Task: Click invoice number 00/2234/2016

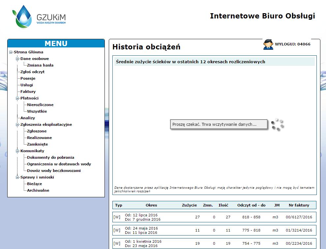Action: [299, 243]
